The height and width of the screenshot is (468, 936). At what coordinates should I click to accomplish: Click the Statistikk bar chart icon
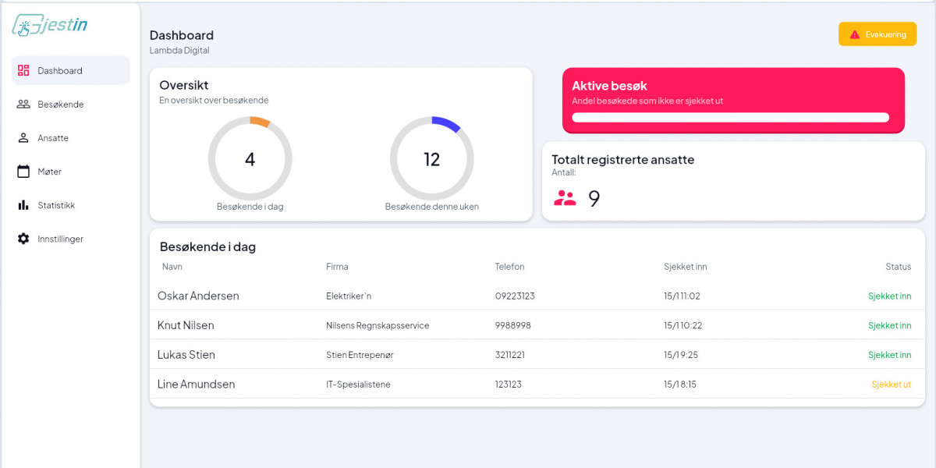23,205
